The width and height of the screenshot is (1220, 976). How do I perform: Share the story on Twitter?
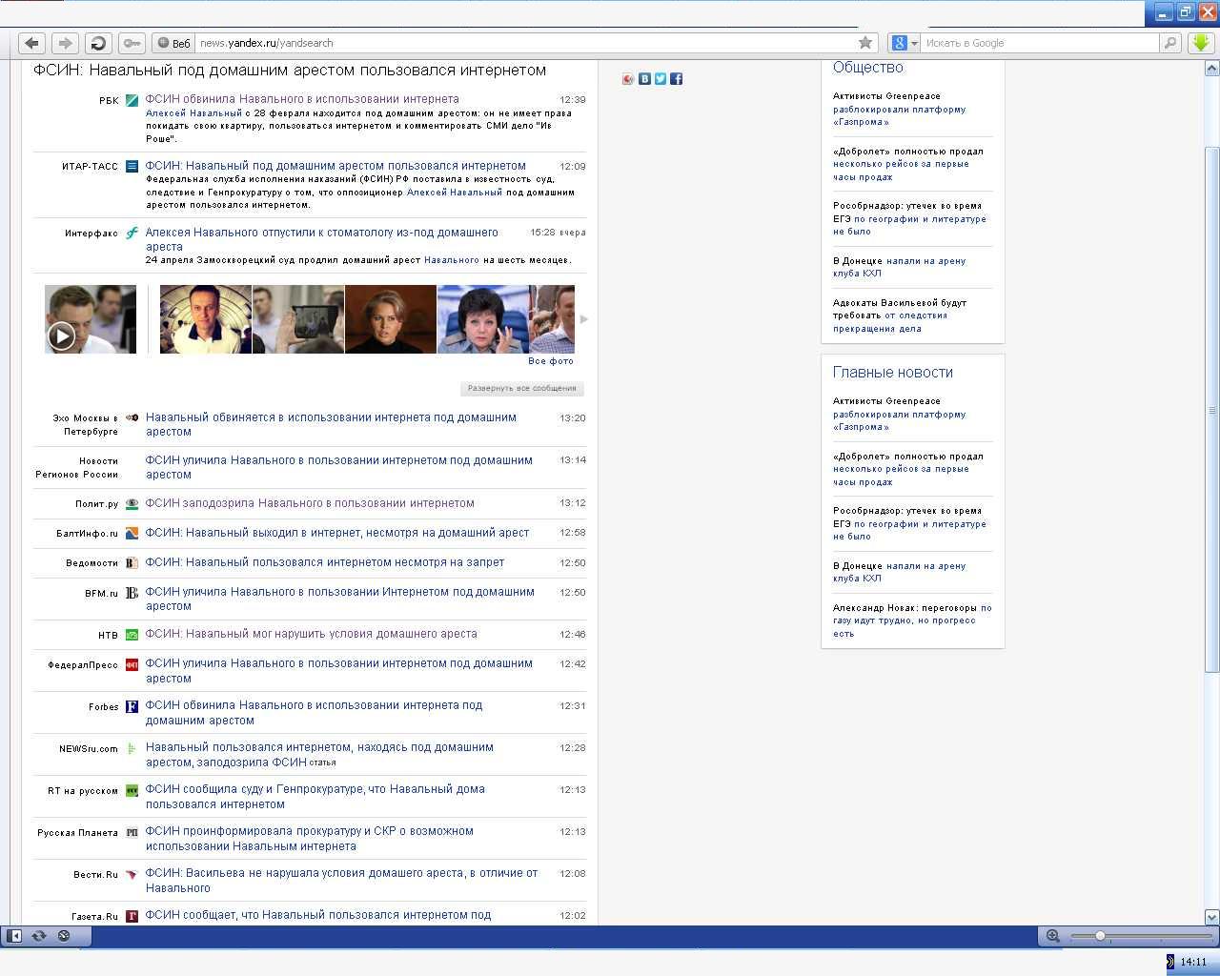click(x=661, y=79)
